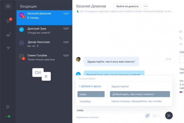
Task: Click the CRM input field on the right panel
Action: point(182,59)
